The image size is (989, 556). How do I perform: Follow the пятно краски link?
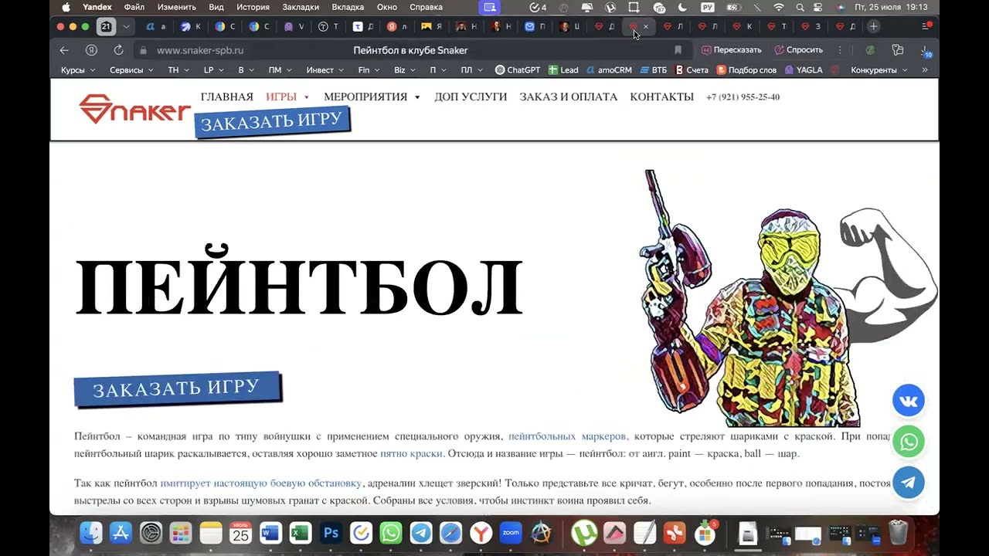coord(411,454)
